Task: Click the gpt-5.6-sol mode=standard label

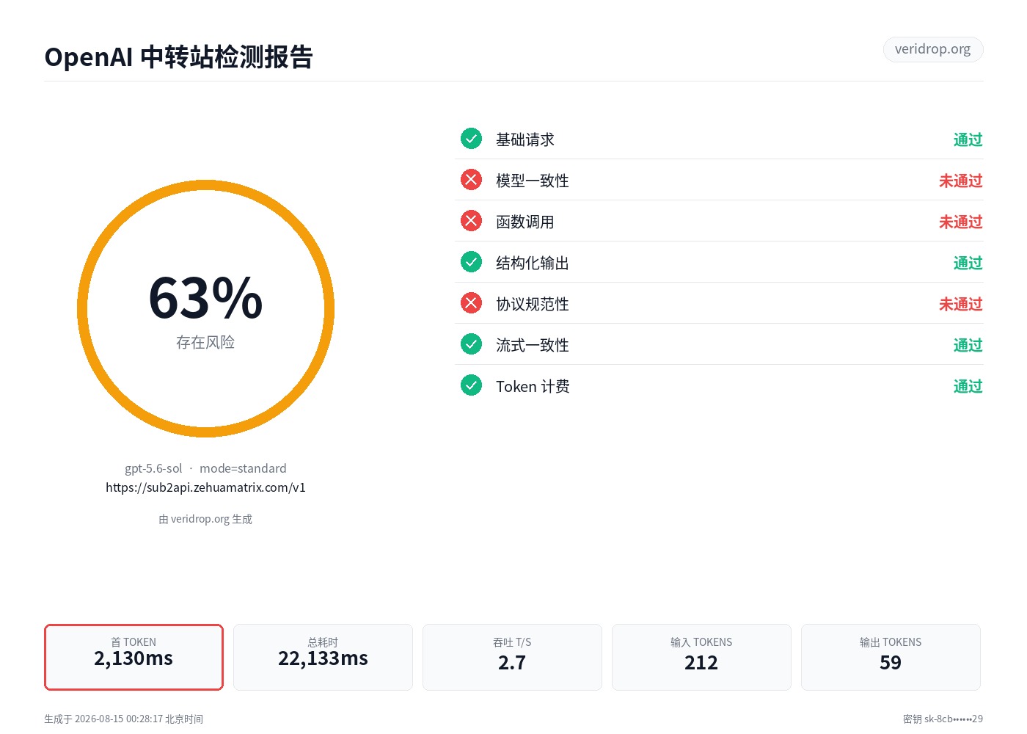Action: tap(205, 468)
